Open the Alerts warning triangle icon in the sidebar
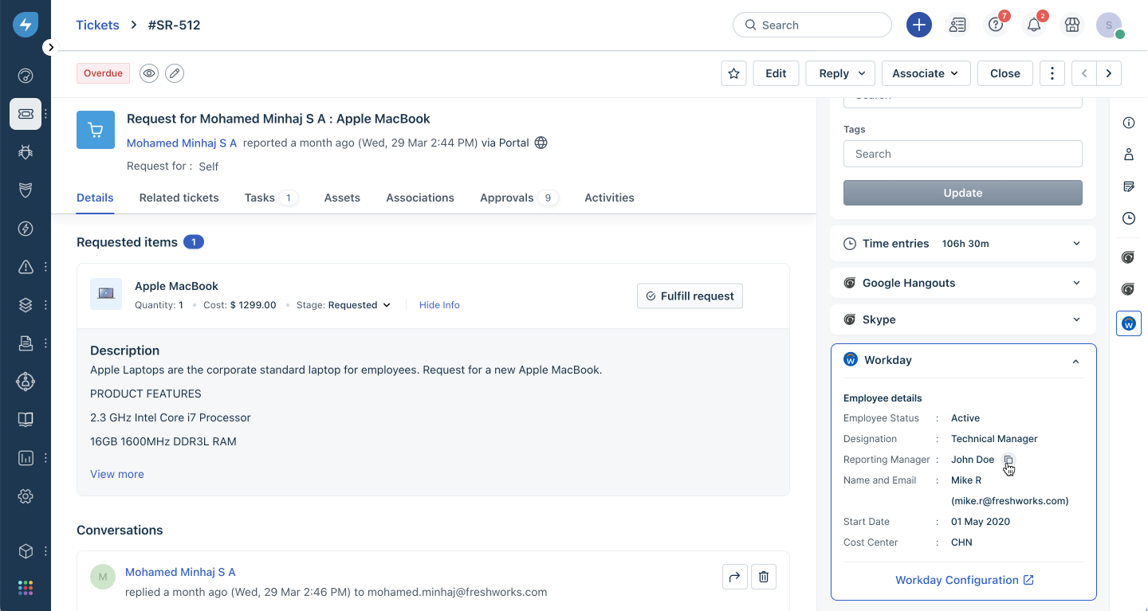 tap(26, 267)
